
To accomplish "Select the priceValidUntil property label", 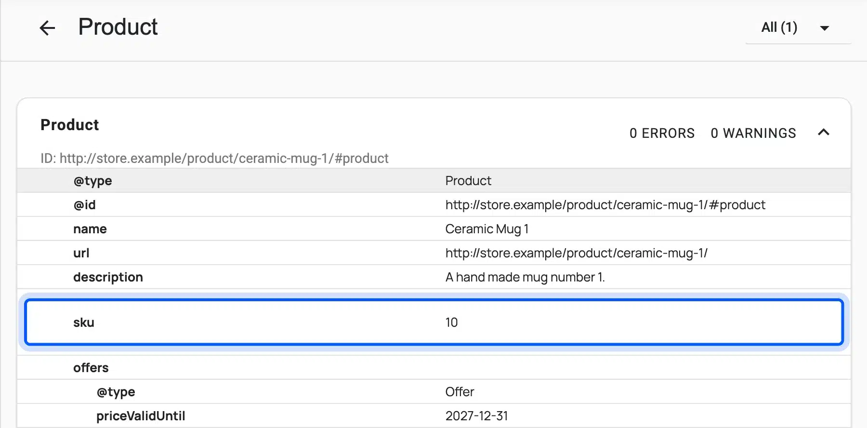I will (141, 416).
